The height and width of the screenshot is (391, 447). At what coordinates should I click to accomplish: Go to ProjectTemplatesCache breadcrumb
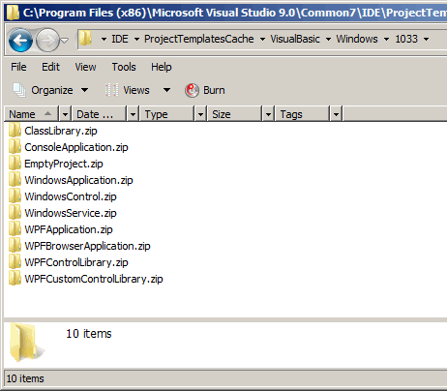point(198,39)
